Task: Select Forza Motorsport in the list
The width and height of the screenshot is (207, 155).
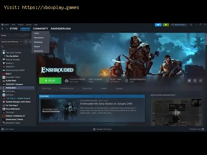Action: [13, 109]
